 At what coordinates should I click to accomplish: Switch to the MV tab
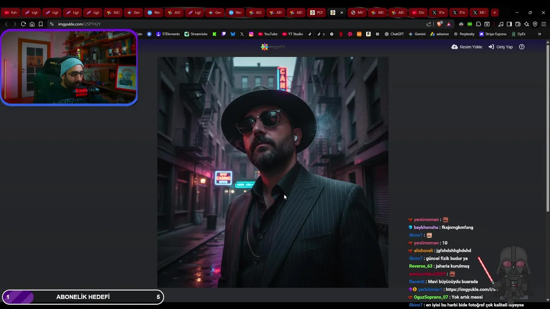357,12
